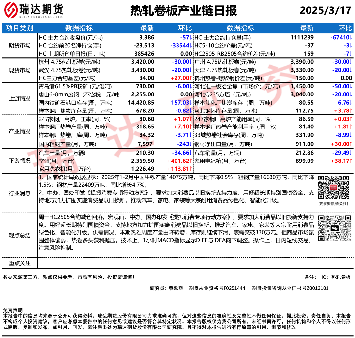Click the 行业消息 category cell
The height and width of the screenshot is (338, 355).
(x=19, y=193)
